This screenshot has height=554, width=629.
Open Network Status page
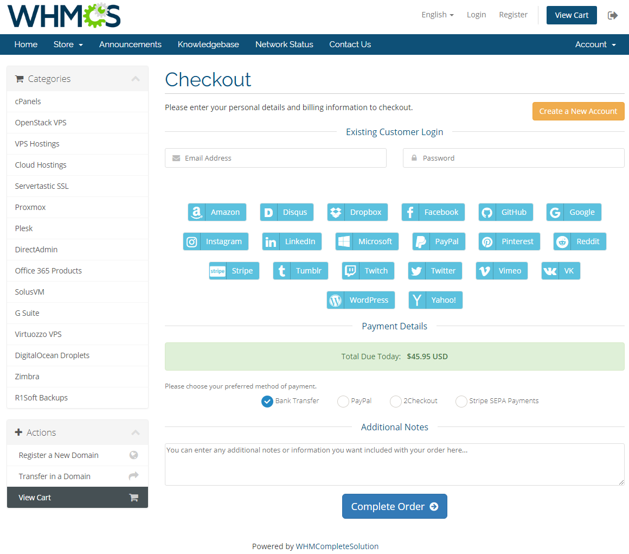pyautogui.click(x=284, y=44)
